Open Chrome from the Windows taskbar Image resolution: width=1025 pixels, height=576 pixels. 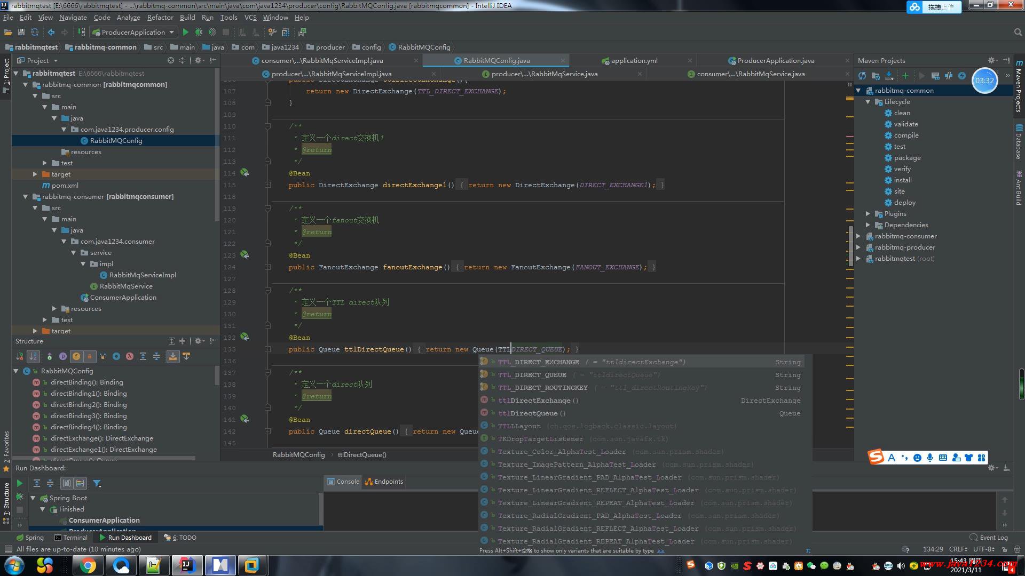88,565
